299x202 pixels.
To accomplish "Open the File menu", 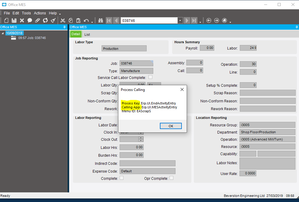I will click(7, 13).
